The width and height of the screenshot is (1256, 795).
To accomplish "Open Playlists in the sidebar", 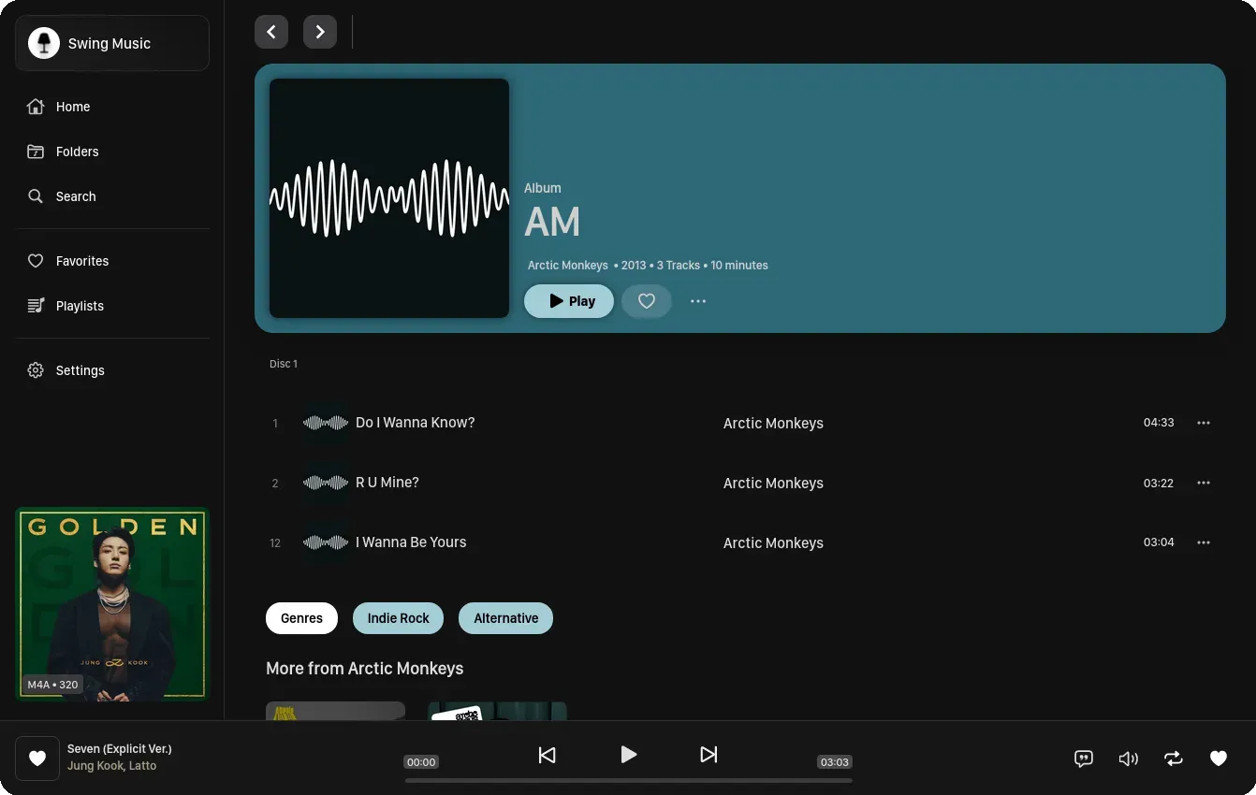I will (80, 306).
